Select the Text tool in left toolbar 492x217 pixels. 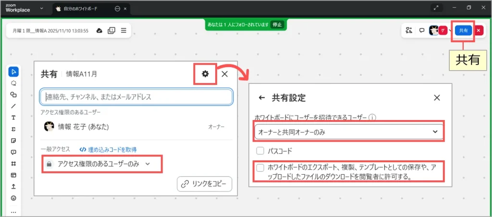(x=13, y=117)
